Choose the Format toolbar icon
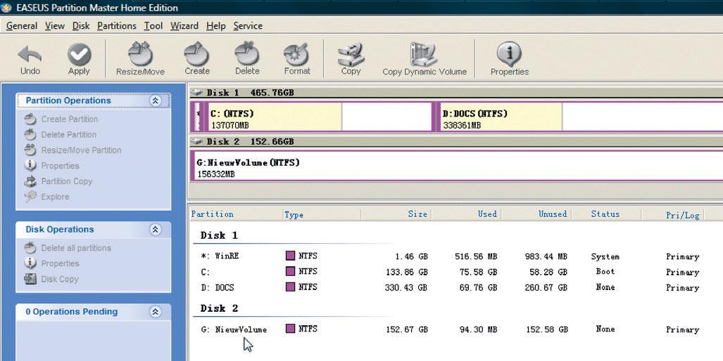 coord(296,54)
